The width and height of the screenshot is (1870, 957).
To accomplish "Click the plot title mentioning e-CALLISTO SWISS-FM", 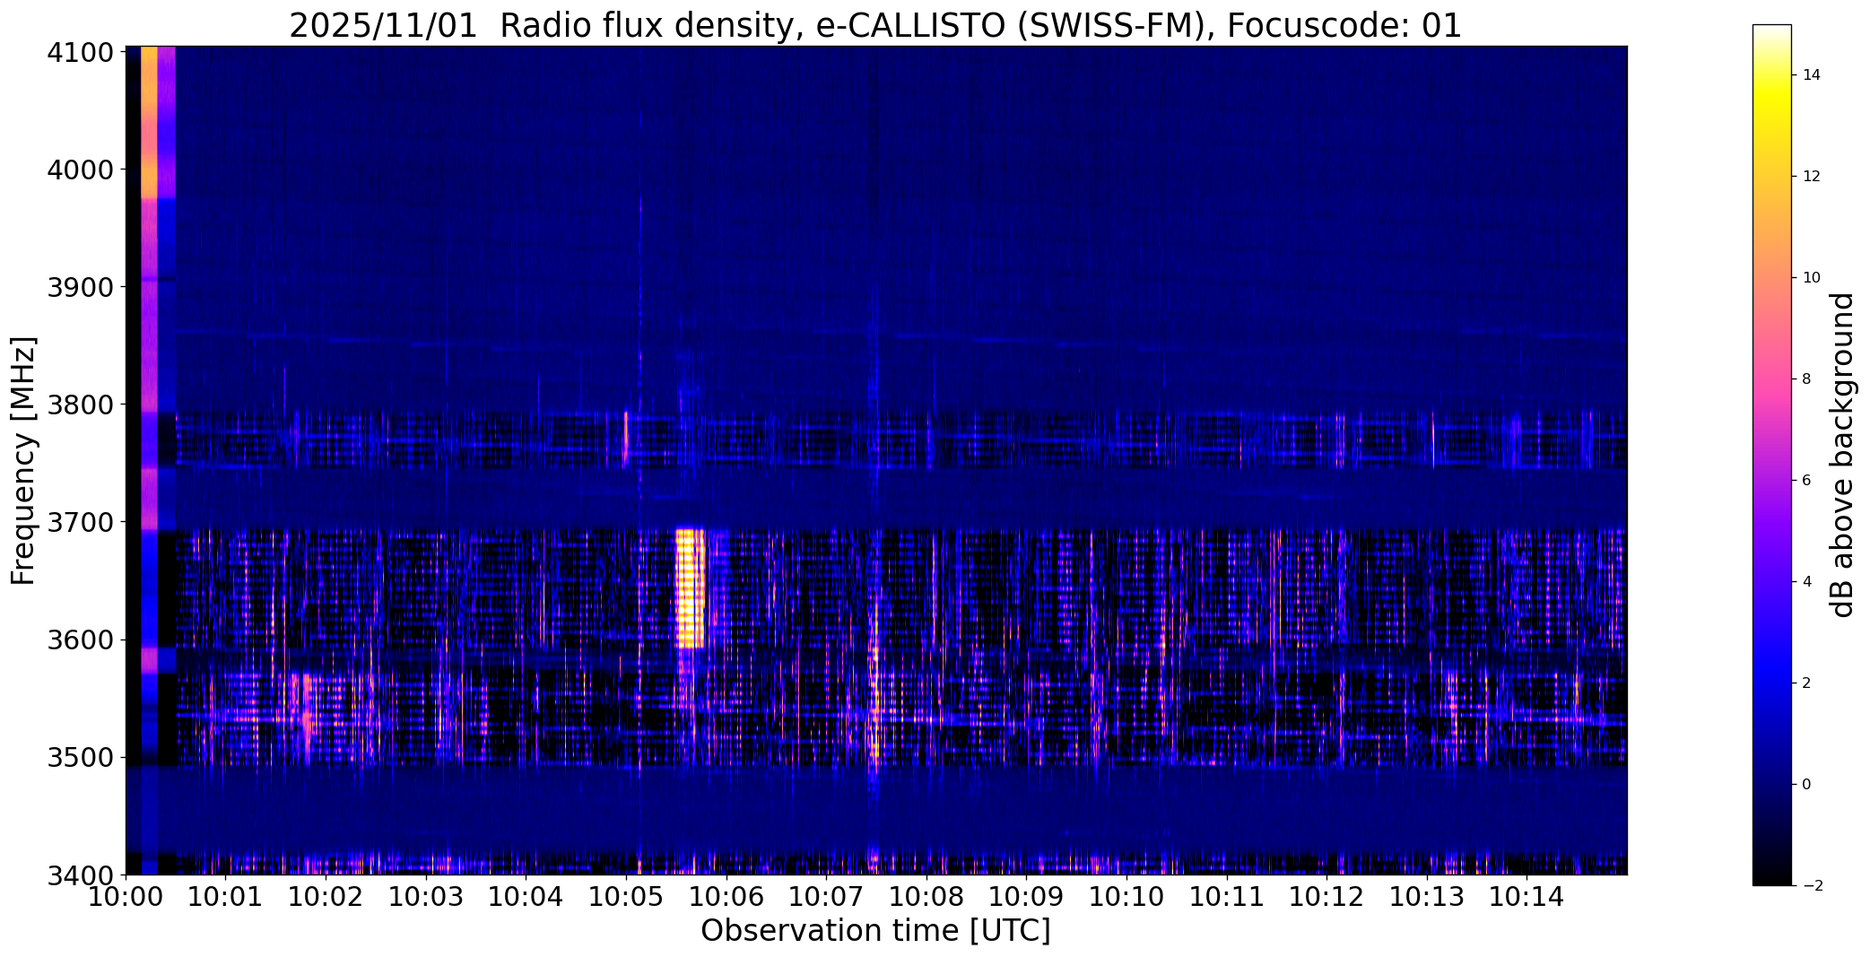I will (875, 25).
